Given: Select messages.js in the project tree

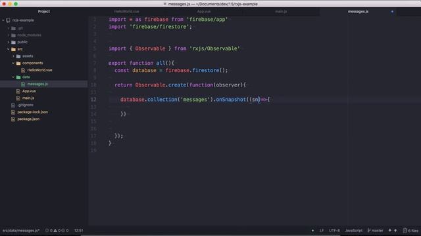Looking at the screenshot, I should pos(37,84).
